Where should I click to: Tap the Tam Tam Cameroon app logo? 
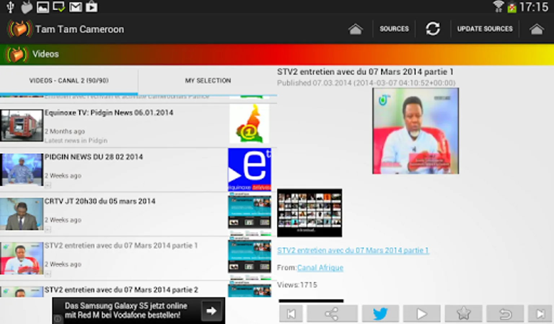[x=19, y=28]
